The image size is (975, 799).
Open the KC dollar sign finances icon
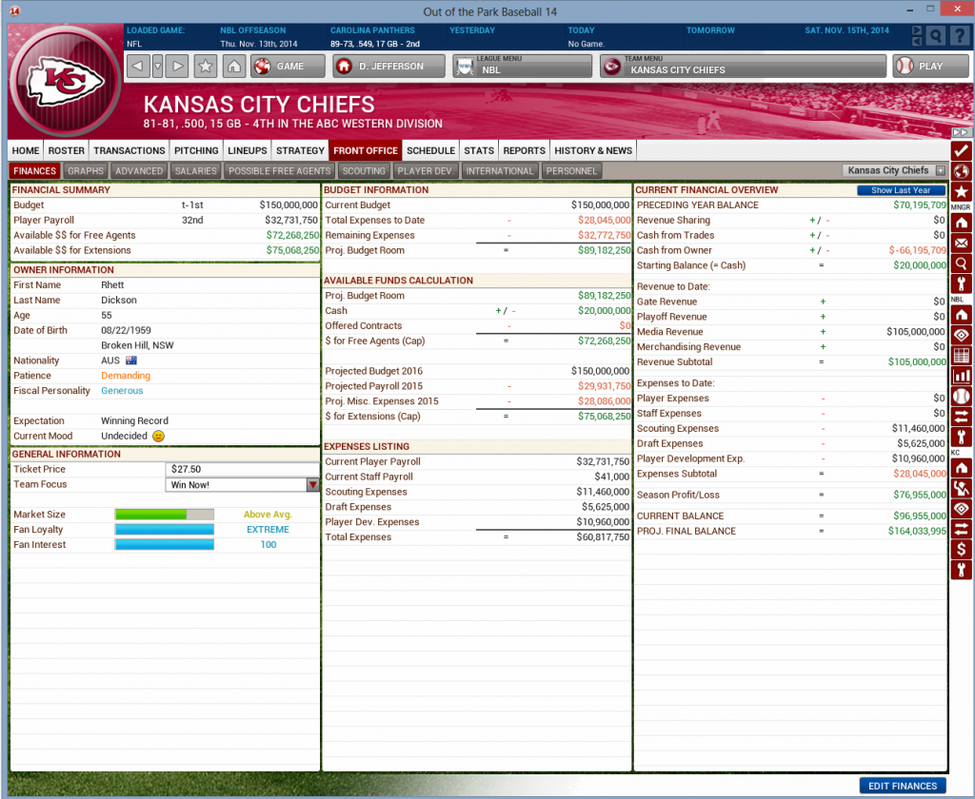(961, 549)
